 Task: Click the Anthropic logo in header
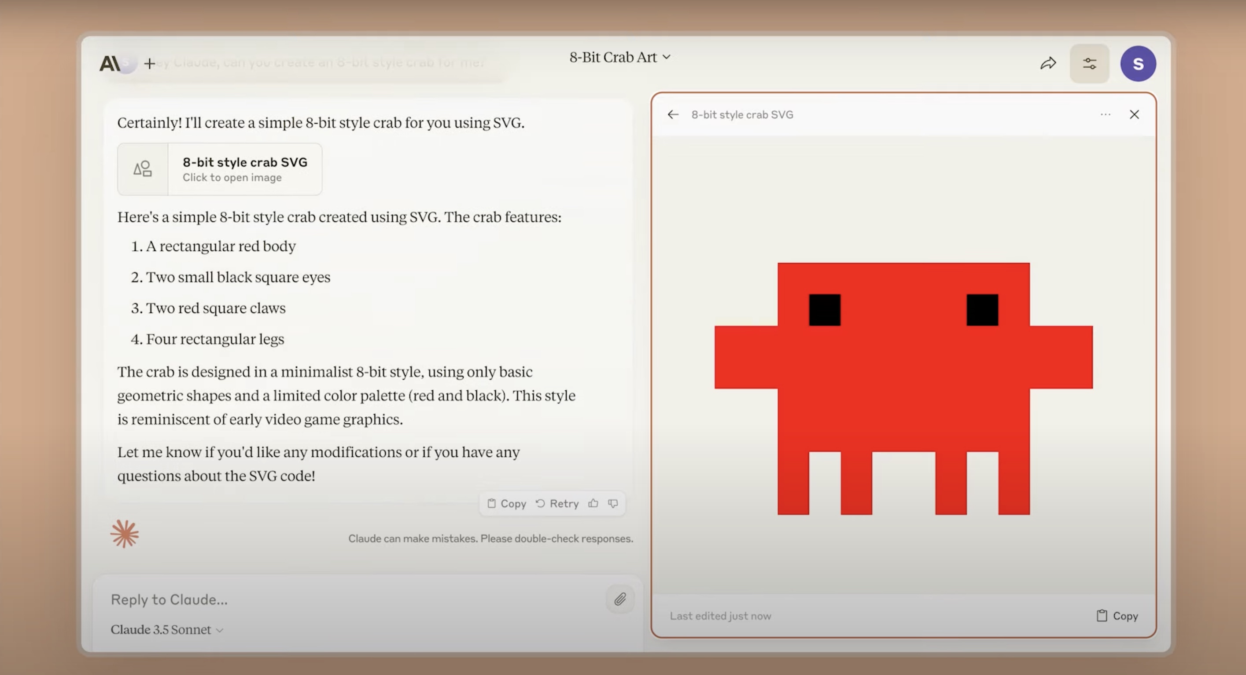tap(110, 63)
